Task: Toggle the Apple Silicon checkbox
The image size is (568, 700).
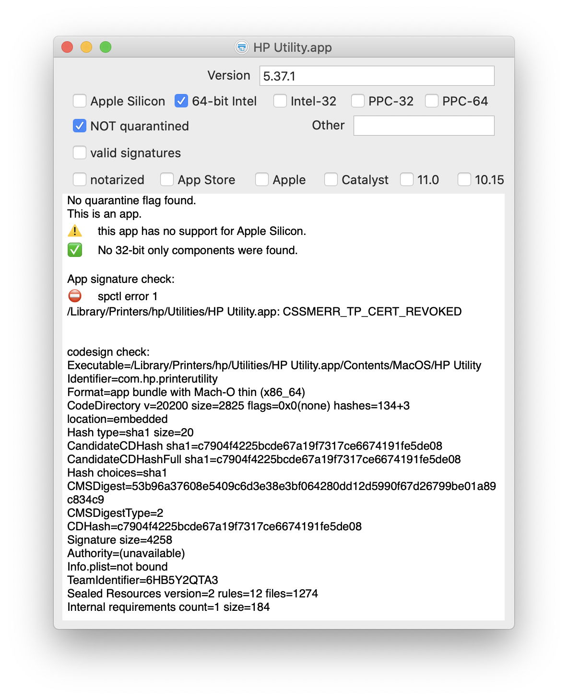Action: 80,101
